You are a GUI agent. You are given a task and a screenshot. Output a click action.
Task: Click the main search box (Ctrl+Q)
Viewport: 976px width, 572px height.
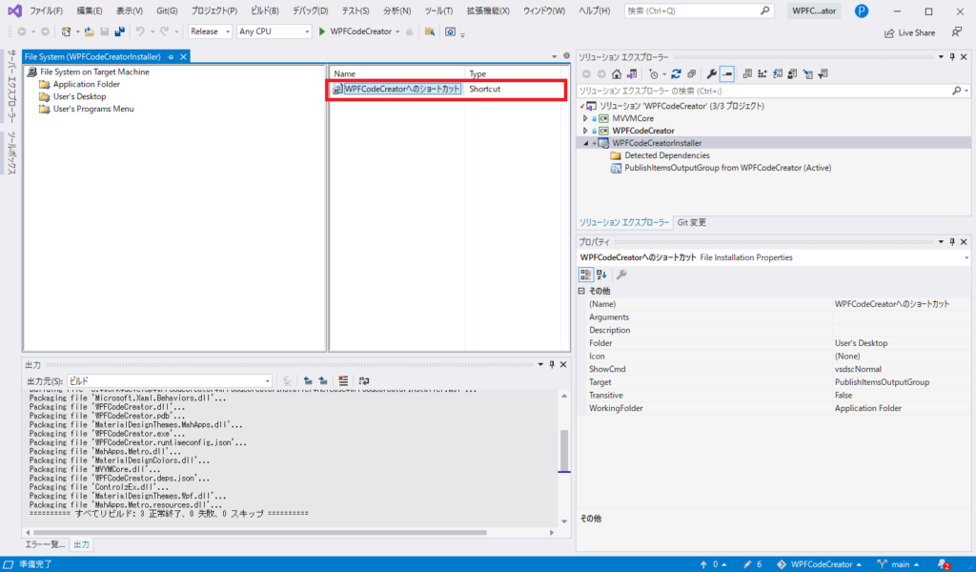click(x=699, y=10)
